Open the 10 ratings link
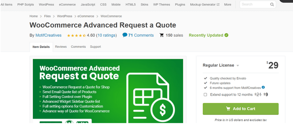293x124 pixels. coord(106,35)
